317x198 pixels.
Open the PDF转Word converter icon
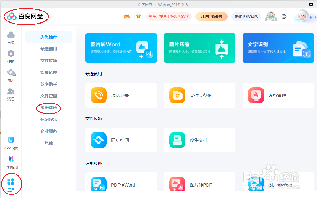click(x=99, y=184)
